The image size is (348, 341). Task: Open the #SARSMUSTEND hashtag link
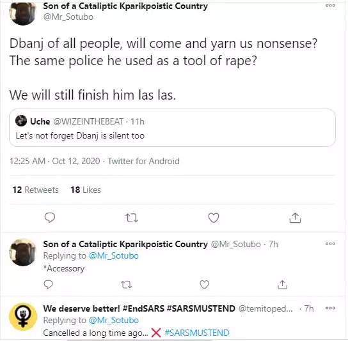click(x=197, y=333)
